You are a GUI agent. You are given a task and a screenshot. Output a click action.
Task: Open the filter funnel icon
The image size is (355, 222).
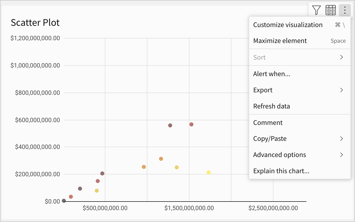point(317,10)
